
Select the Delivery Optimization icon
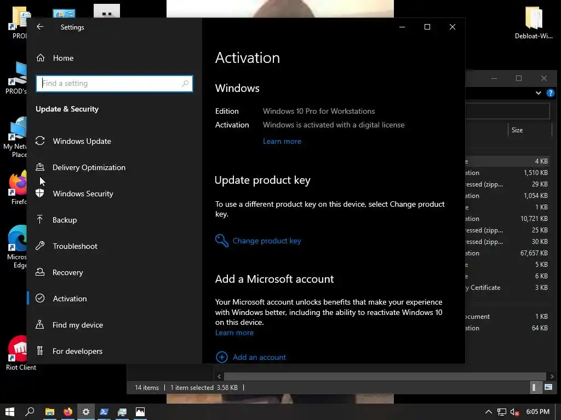pyautogui.click(x=40, y=167)
